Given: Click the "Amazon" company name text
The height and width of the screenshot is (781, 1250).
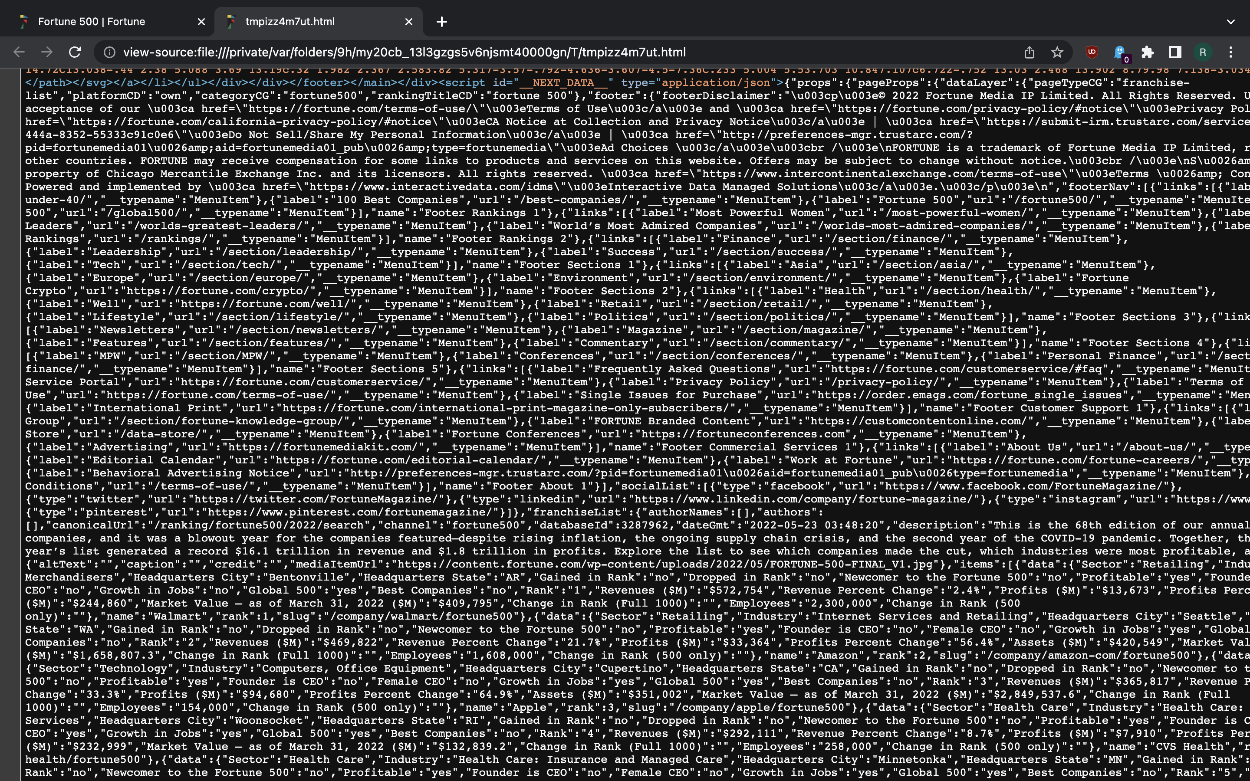Looking at the screenshot, I should [837, 655].
